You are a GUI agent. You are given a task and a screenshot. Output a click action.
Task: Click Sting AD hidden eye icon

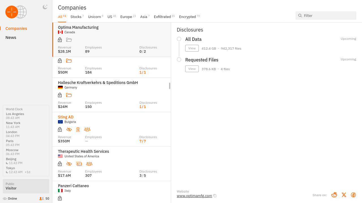tap(69, 129)
